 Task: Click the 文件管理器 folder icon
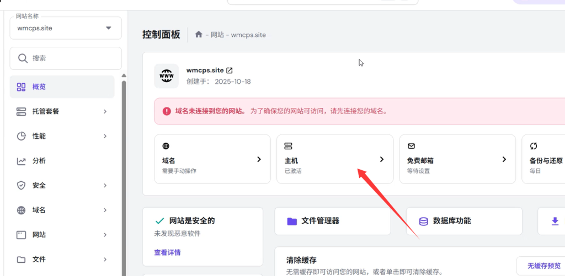[x=292, y=221]
